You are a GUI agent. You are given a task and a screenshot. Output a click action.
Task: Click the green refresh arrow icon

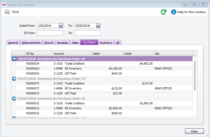pos(164,12)
